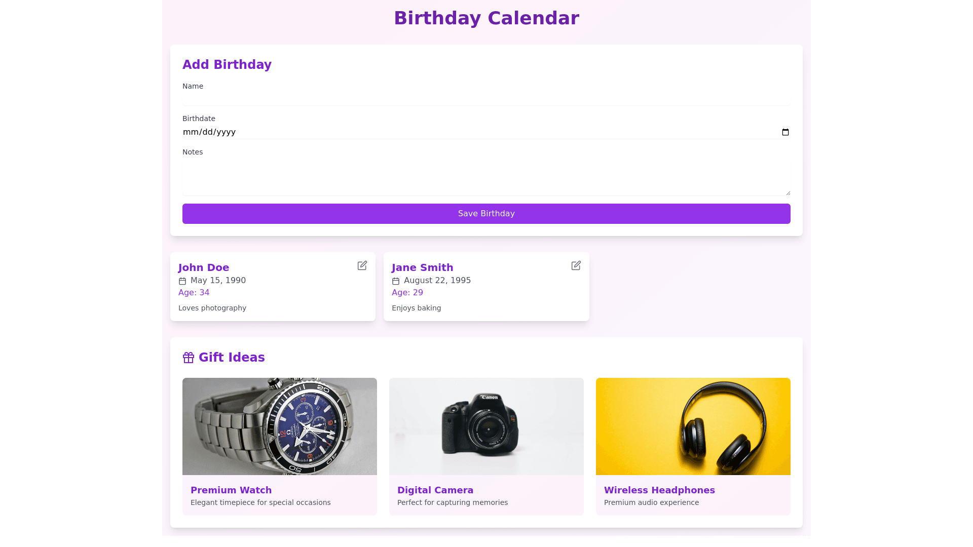Click the Wireless Headphones picture
This screenshot has width=973, height=547.
pos(693,426)
